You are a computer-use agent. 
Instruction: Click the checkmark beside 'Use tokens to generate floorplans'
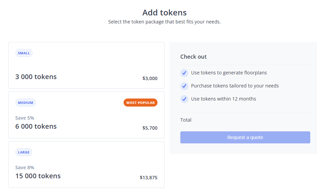point(184,73)
